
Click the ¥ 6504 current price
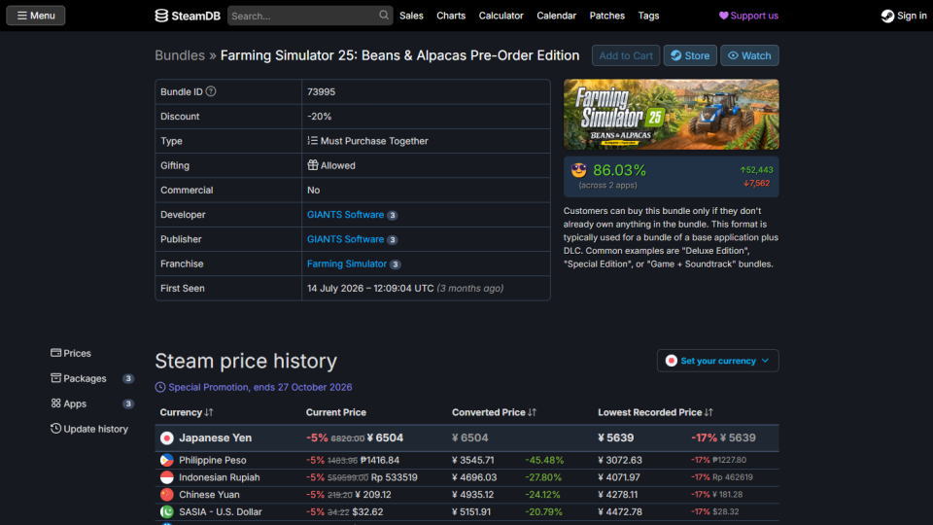point(385,437)
